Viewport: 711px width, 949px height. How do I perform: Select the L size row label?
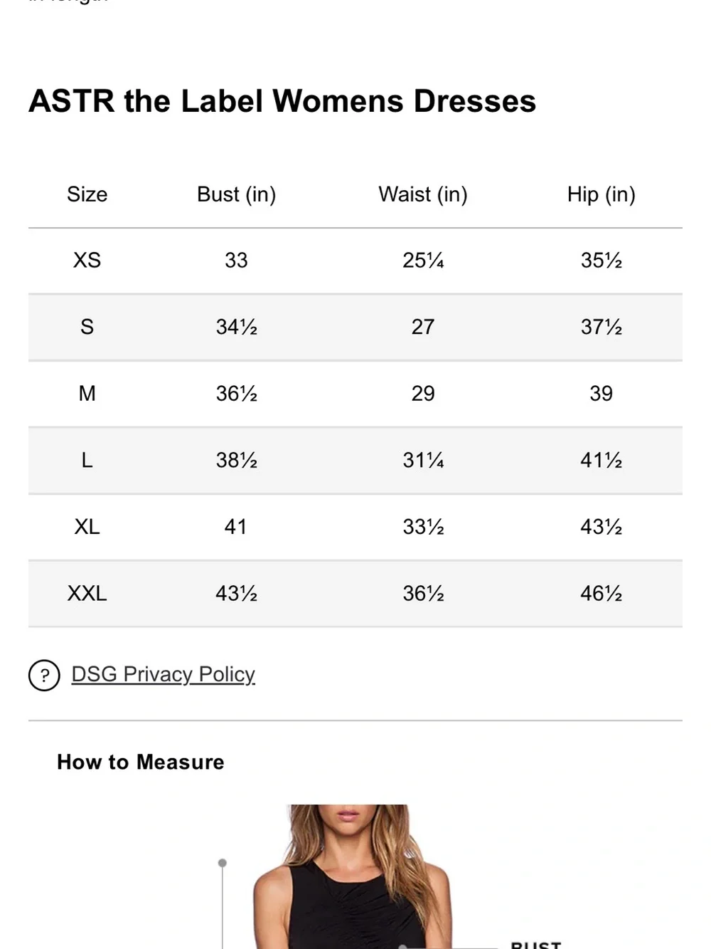[87, 461]
